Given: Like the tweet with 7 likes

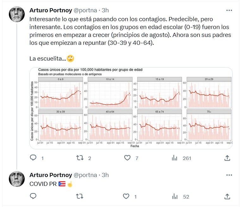Looking at the screenshot, I should (127, 158).
